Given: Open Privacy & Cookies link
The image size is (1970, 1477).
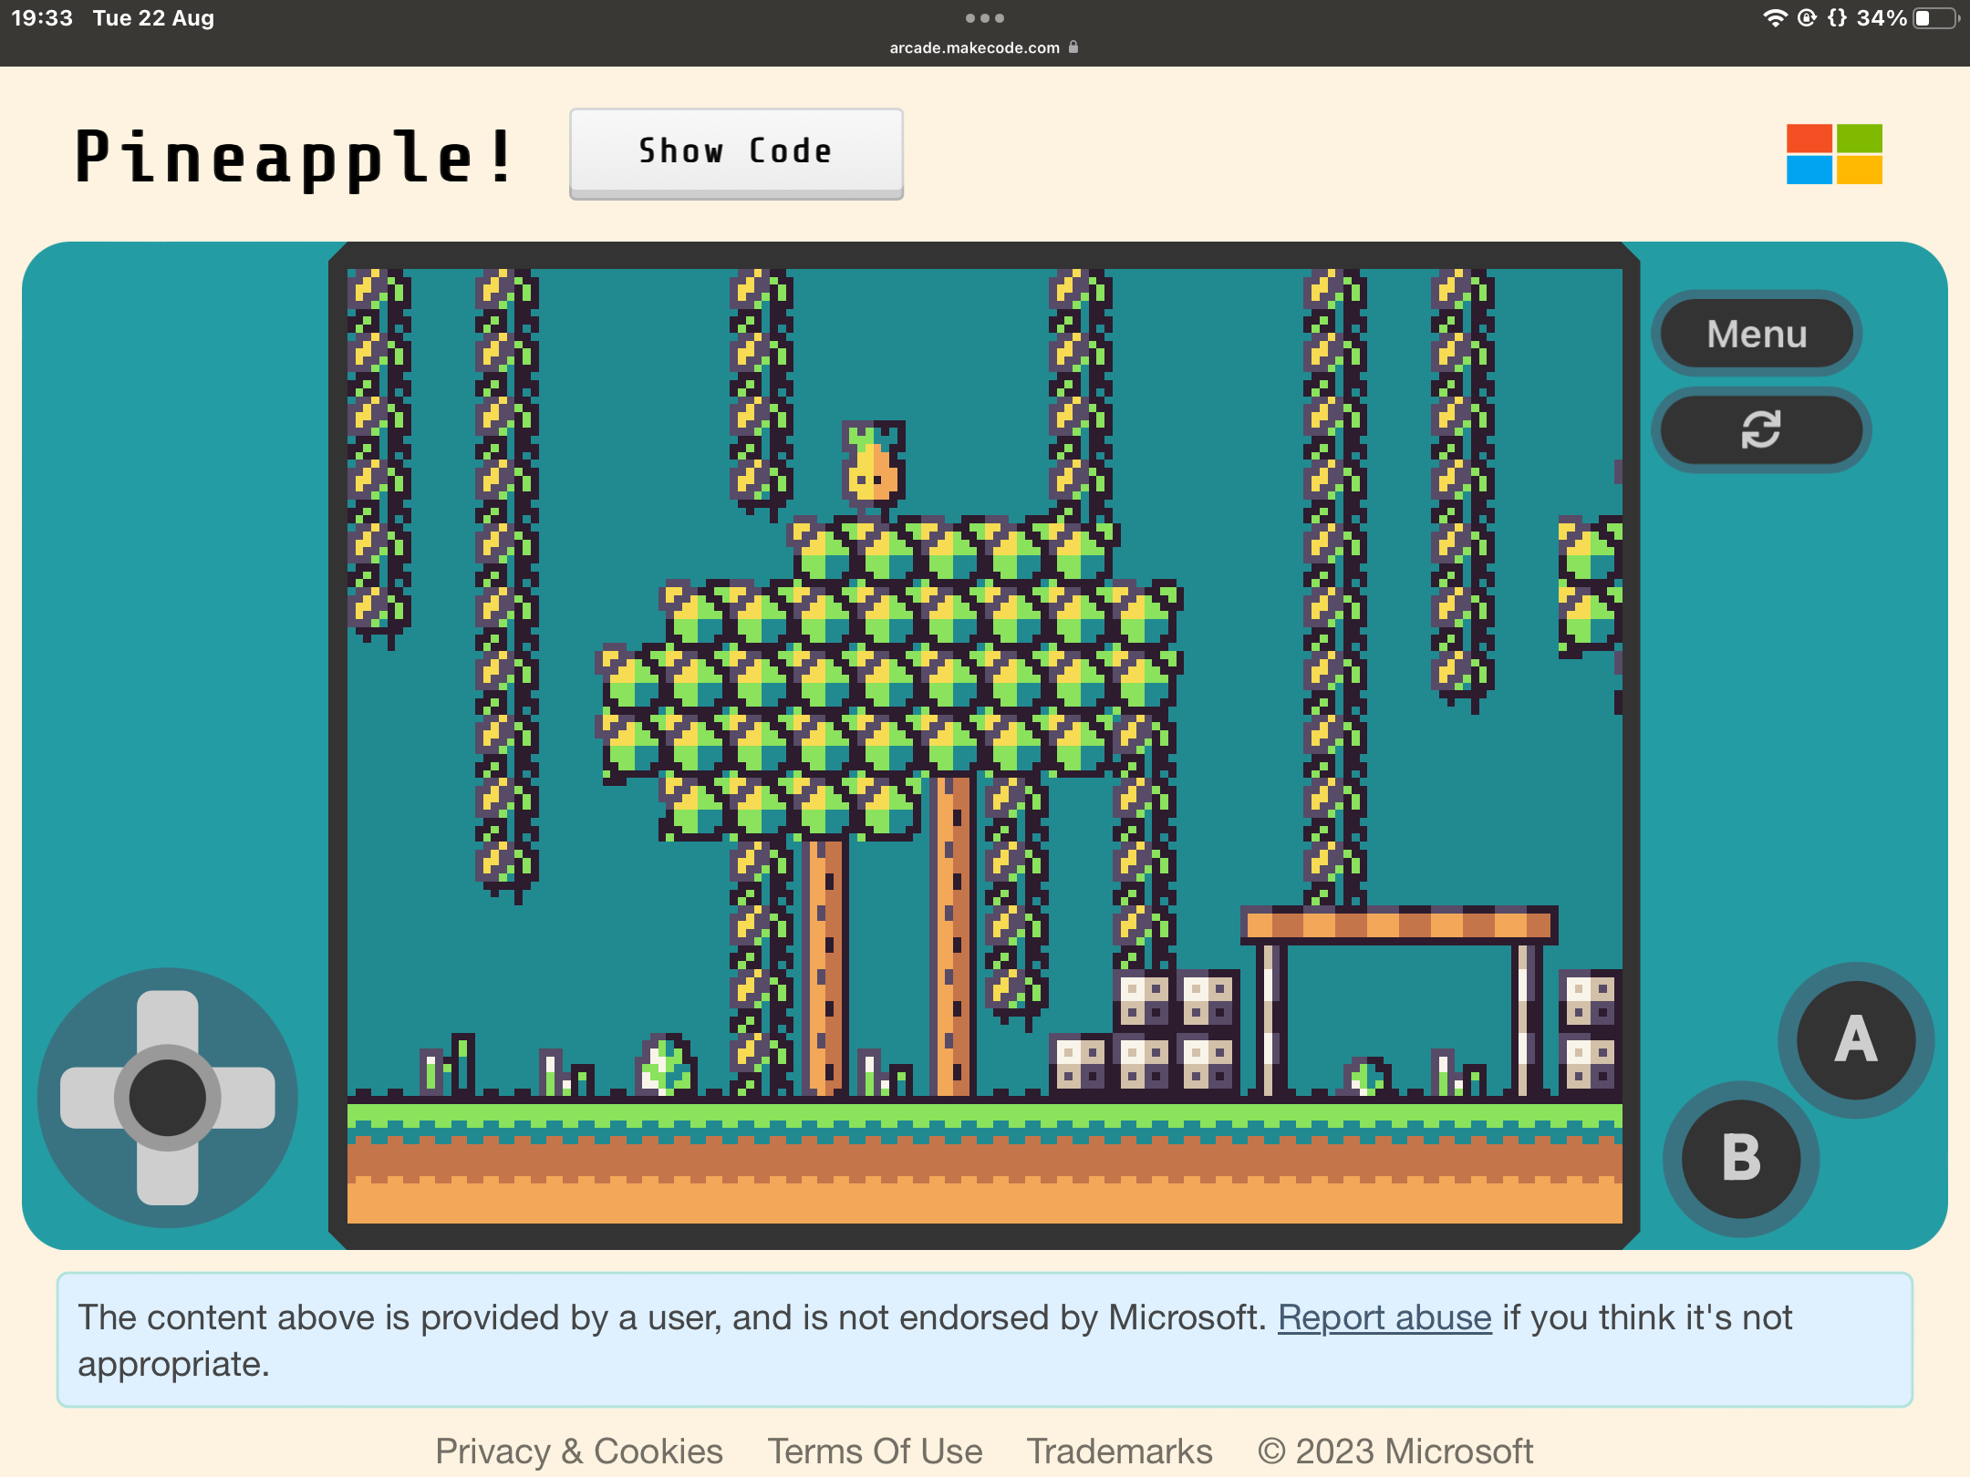Looking at the screenshot, I should point(579,1451).
